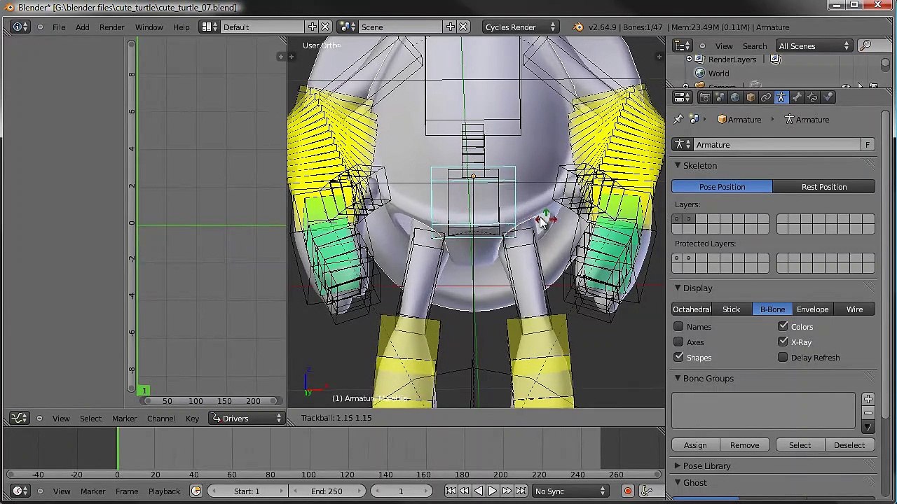897x504 pixels.
Task: Expand the Pose Library panel
Action: [x=706, y=466]
